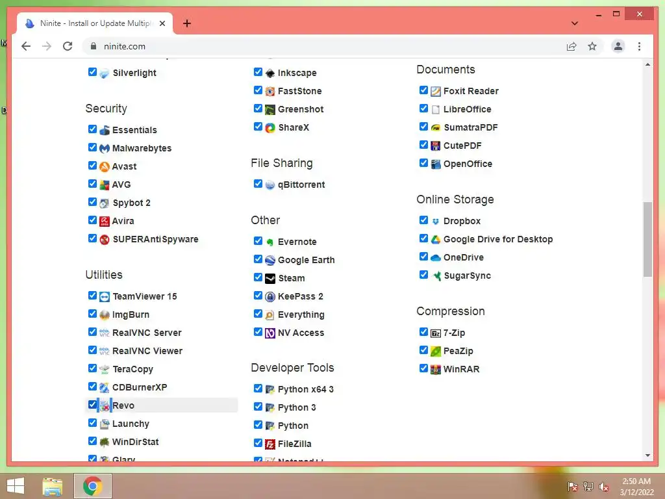
Task: Click the ShareX colorful icon
Action: [x=270, y=128]
